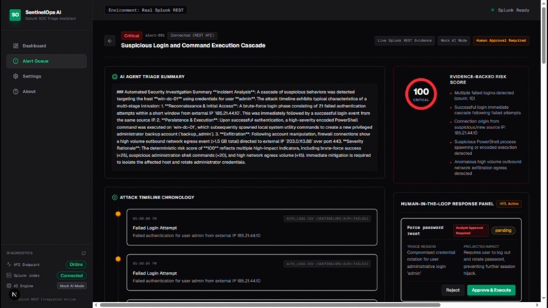
Task: Click horizontal scrollbar left arrow
Action: click(x=96, y=305)
